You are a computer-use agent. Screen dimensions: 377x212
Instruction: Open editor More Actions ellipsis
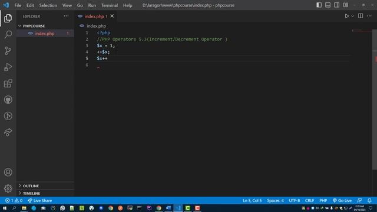point(369,16)
